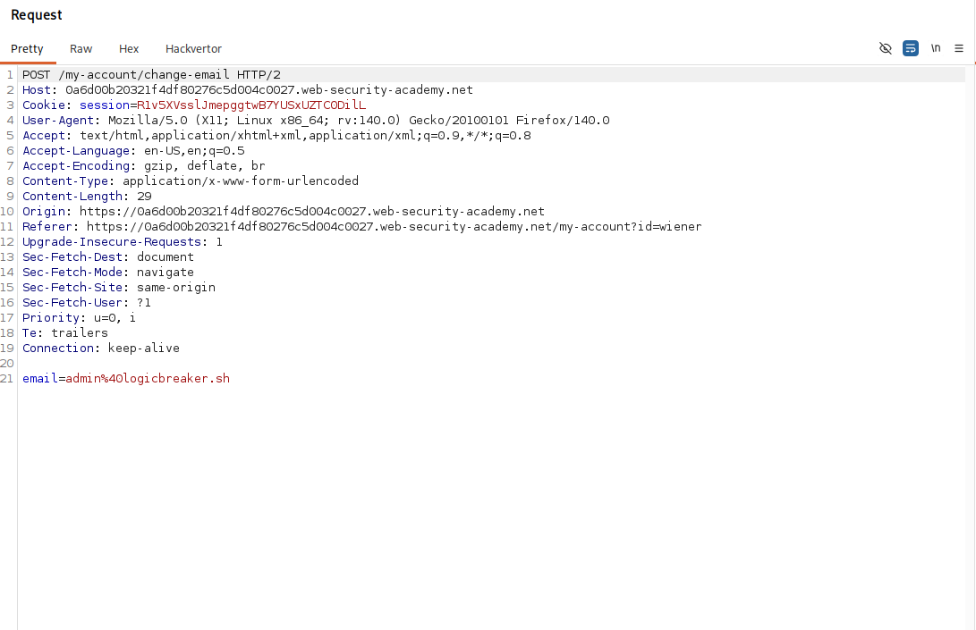
Task: Click the Connection keep-alive header line
Action: [x=101, y=349]
